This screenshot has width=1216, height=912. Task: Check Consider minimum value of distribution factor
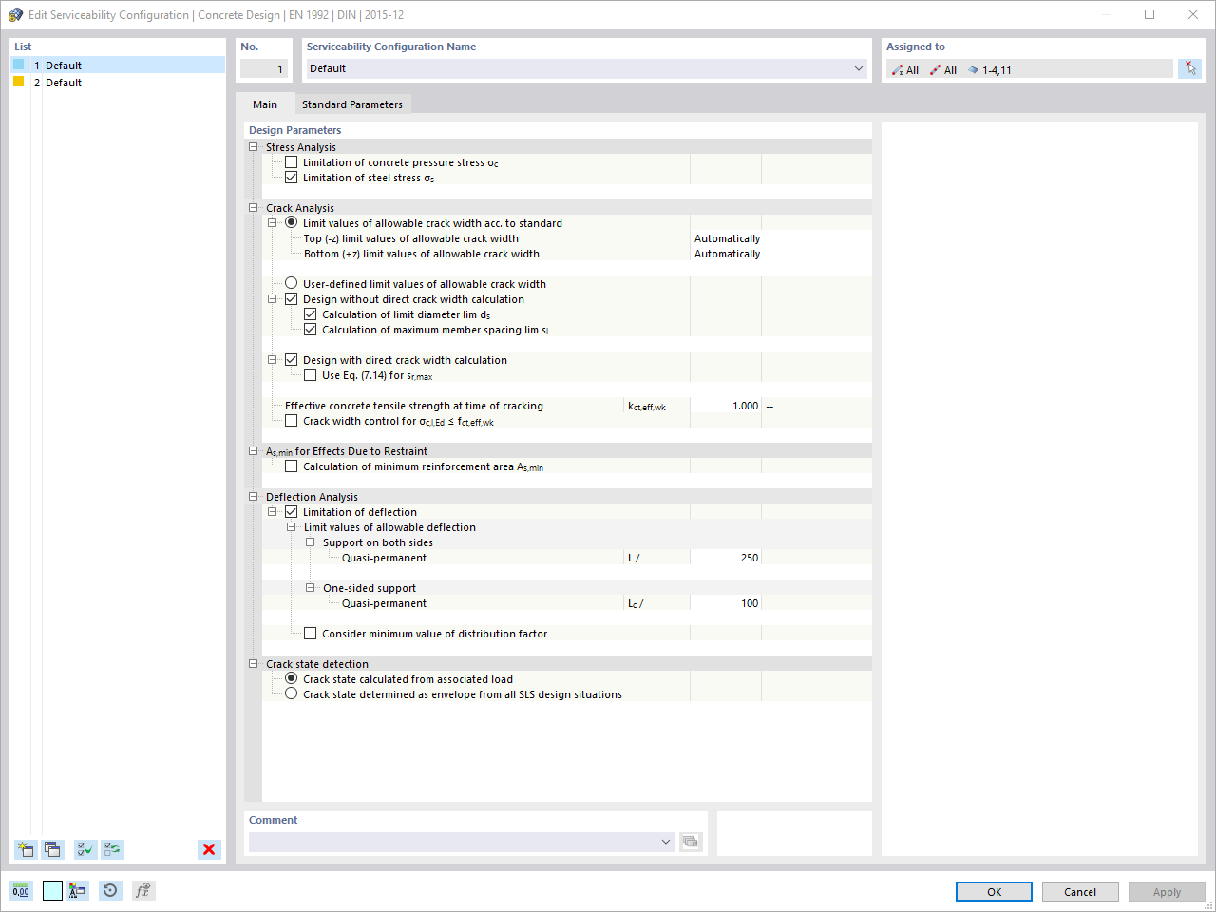pos(311,633)
